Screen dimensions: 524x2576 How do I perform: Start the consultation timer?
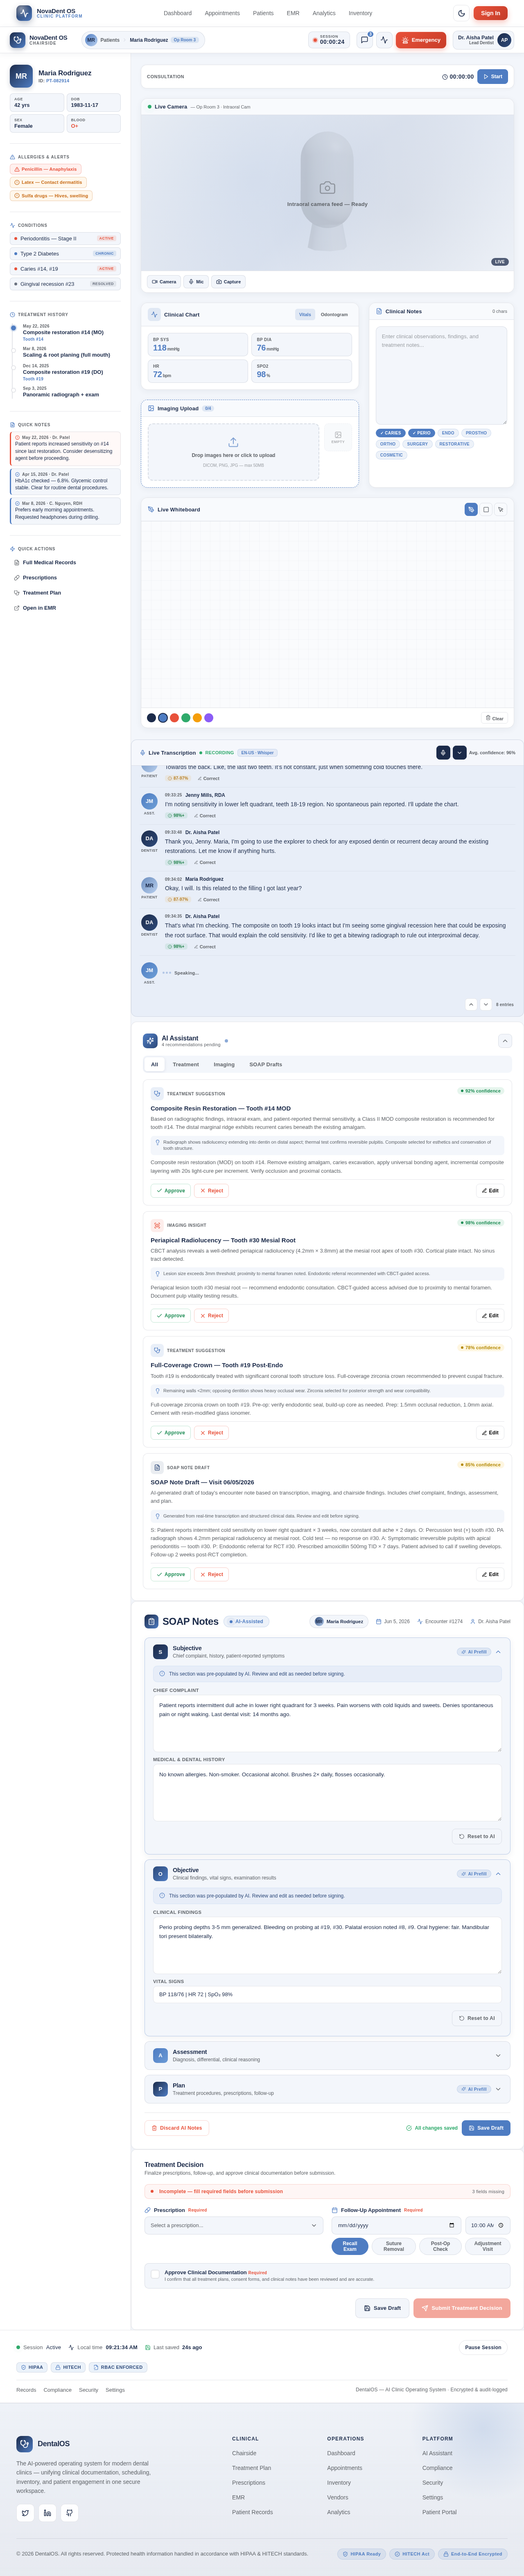(x=493, y=76)
